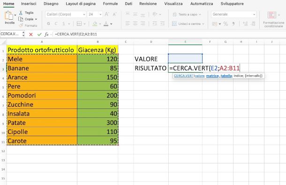Open the Generale number format dropdown
Viewport: 286px width, 185px height.
click(233, 14)
